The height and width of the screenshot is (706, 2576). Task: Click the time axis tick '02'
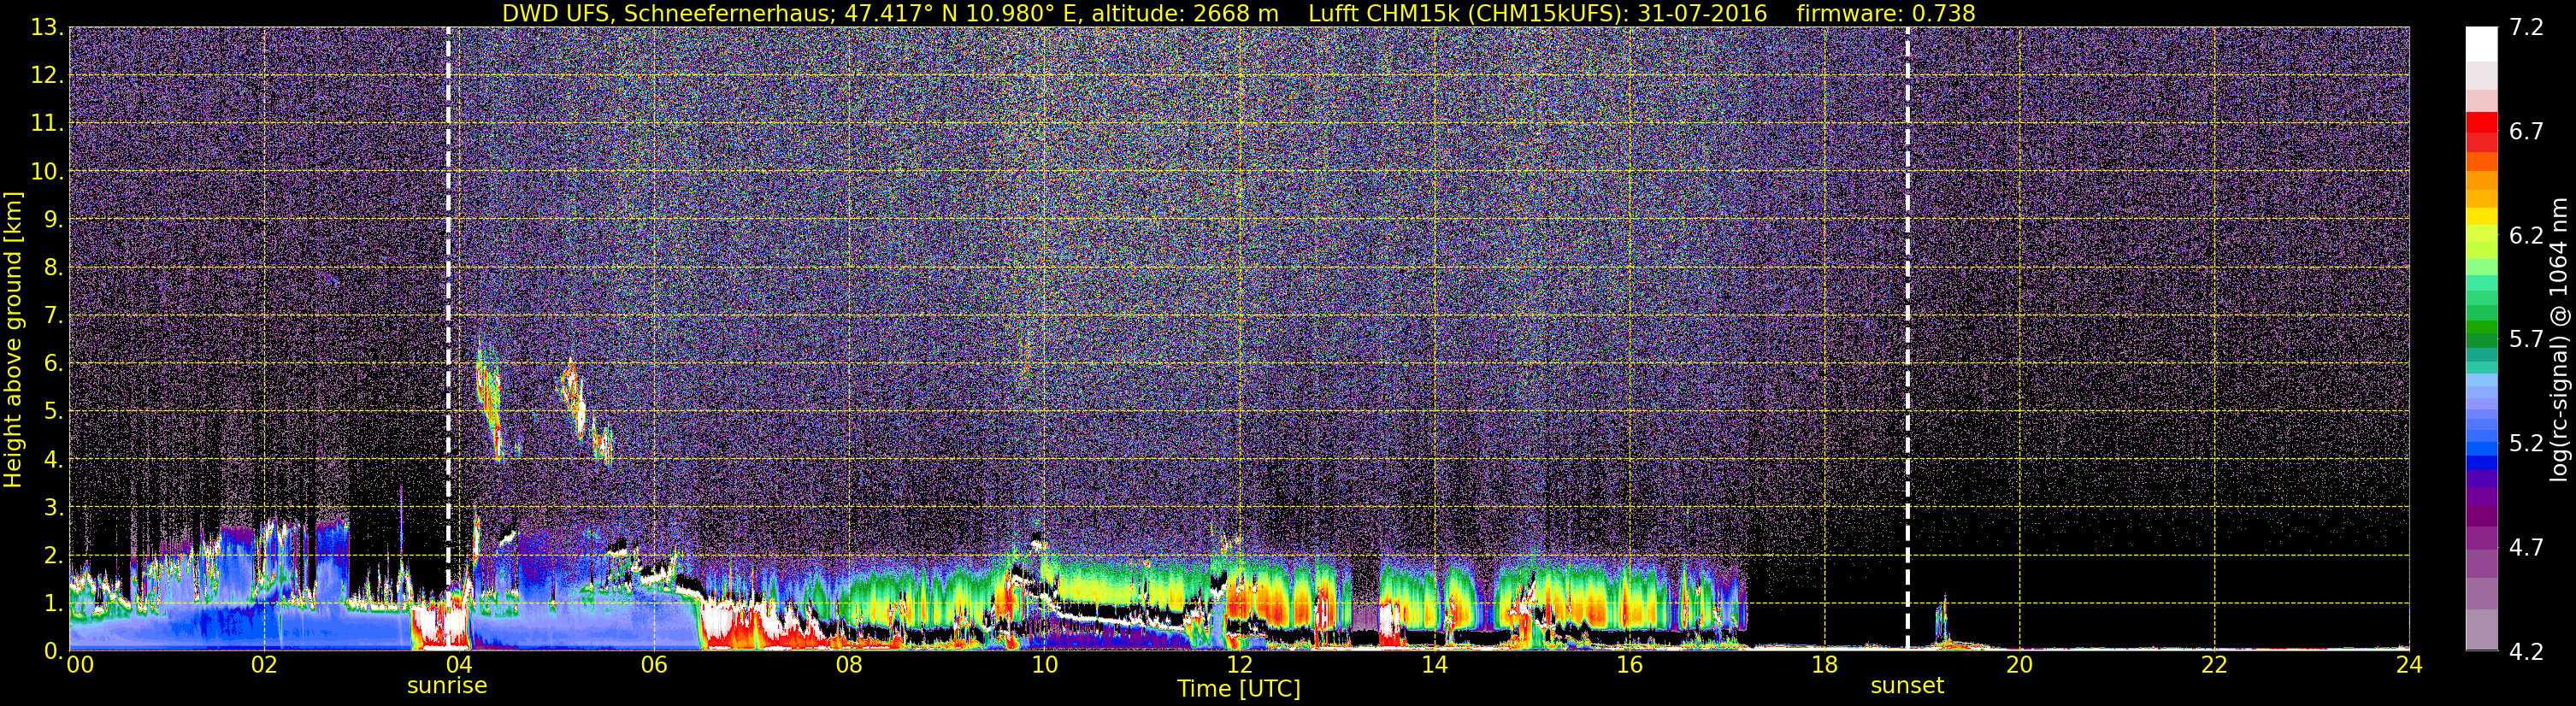tap(263, 665)
